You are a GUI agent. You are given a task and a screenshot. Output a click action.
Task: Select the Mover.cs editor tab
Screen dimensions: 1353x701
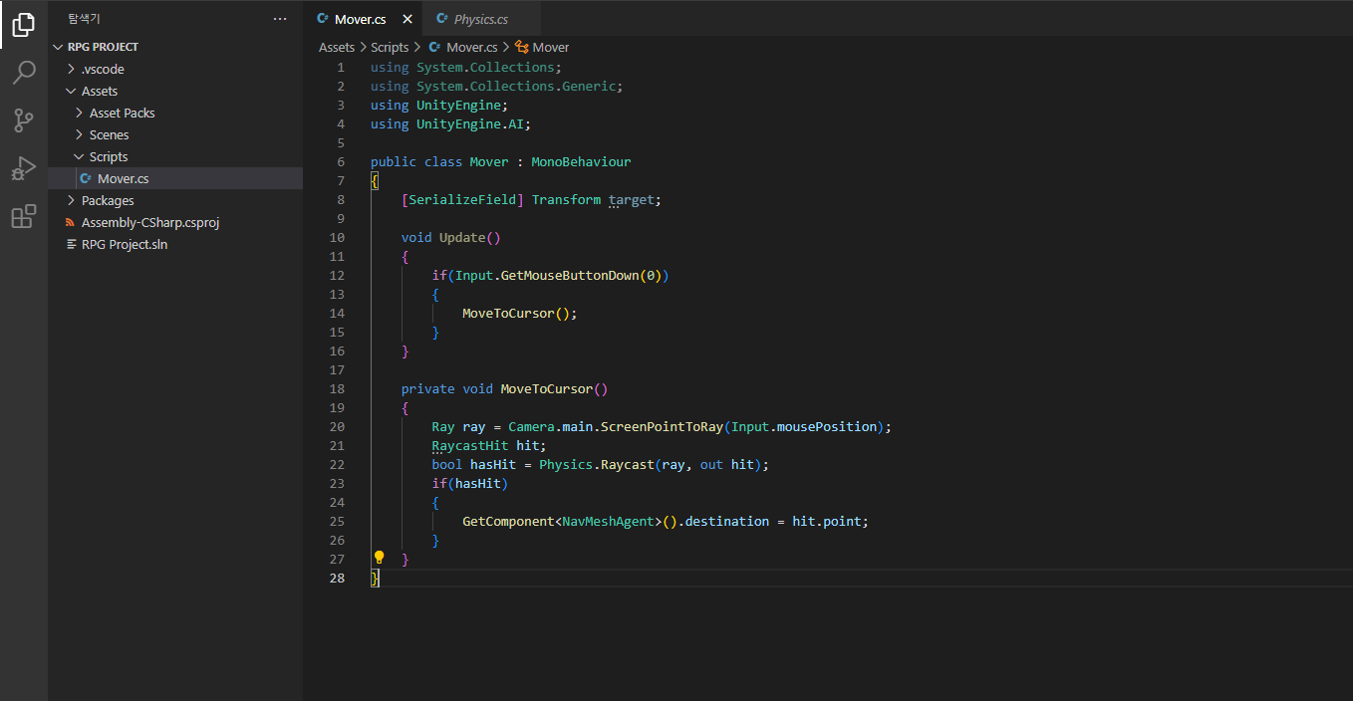[x=359, y=20]
